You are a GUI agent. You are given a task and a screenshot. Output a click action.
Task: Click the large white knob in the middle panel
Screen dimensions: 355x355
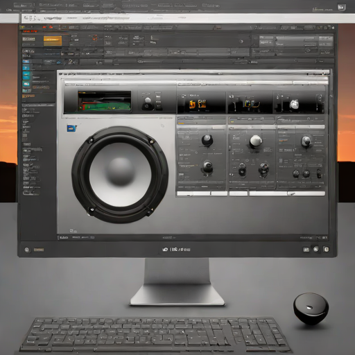[x=256, y=141]
